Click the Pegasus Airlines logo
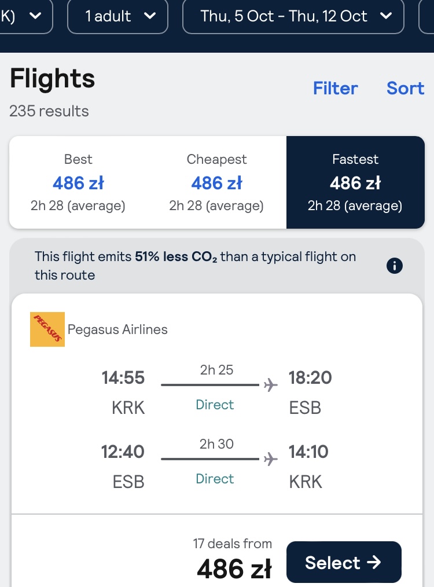Viewport: 434px width, 587px height. (47, 329)
